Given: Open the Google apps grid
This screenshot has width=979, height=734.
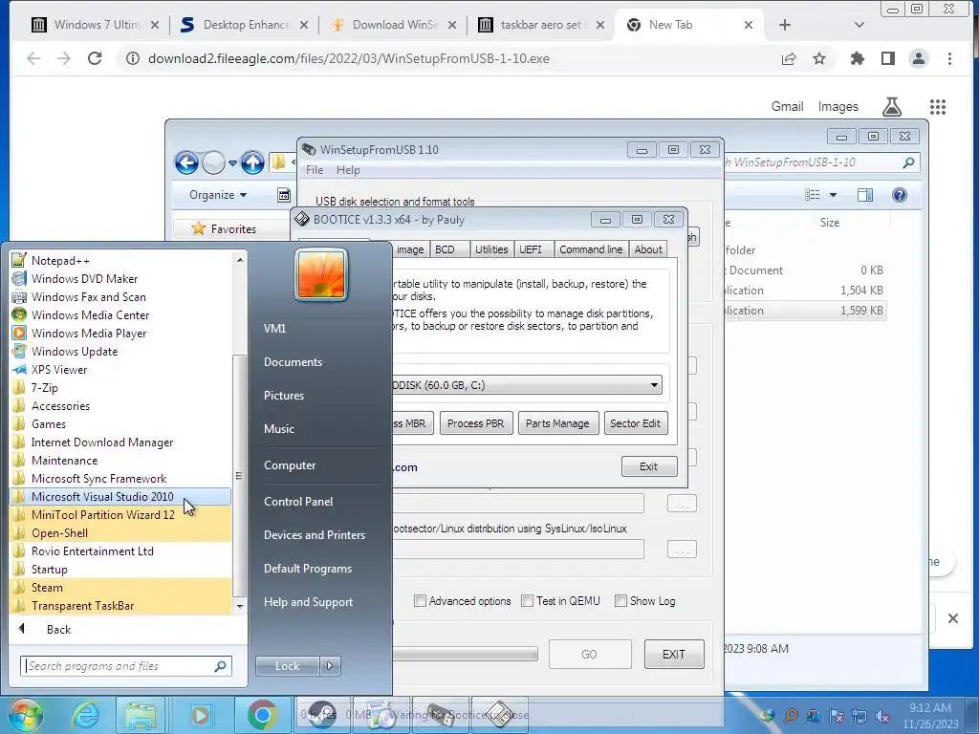Looking at the screenshot, I should (x=937, y=107).
